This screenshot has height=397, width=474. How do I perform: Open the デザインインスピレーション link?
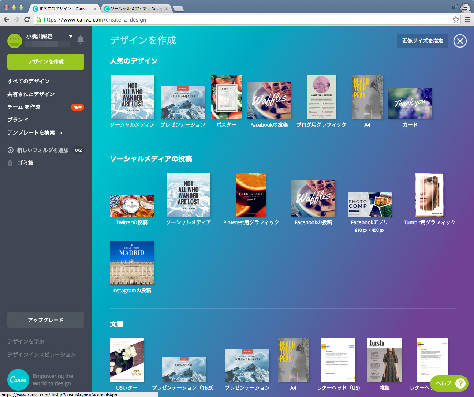41,355
